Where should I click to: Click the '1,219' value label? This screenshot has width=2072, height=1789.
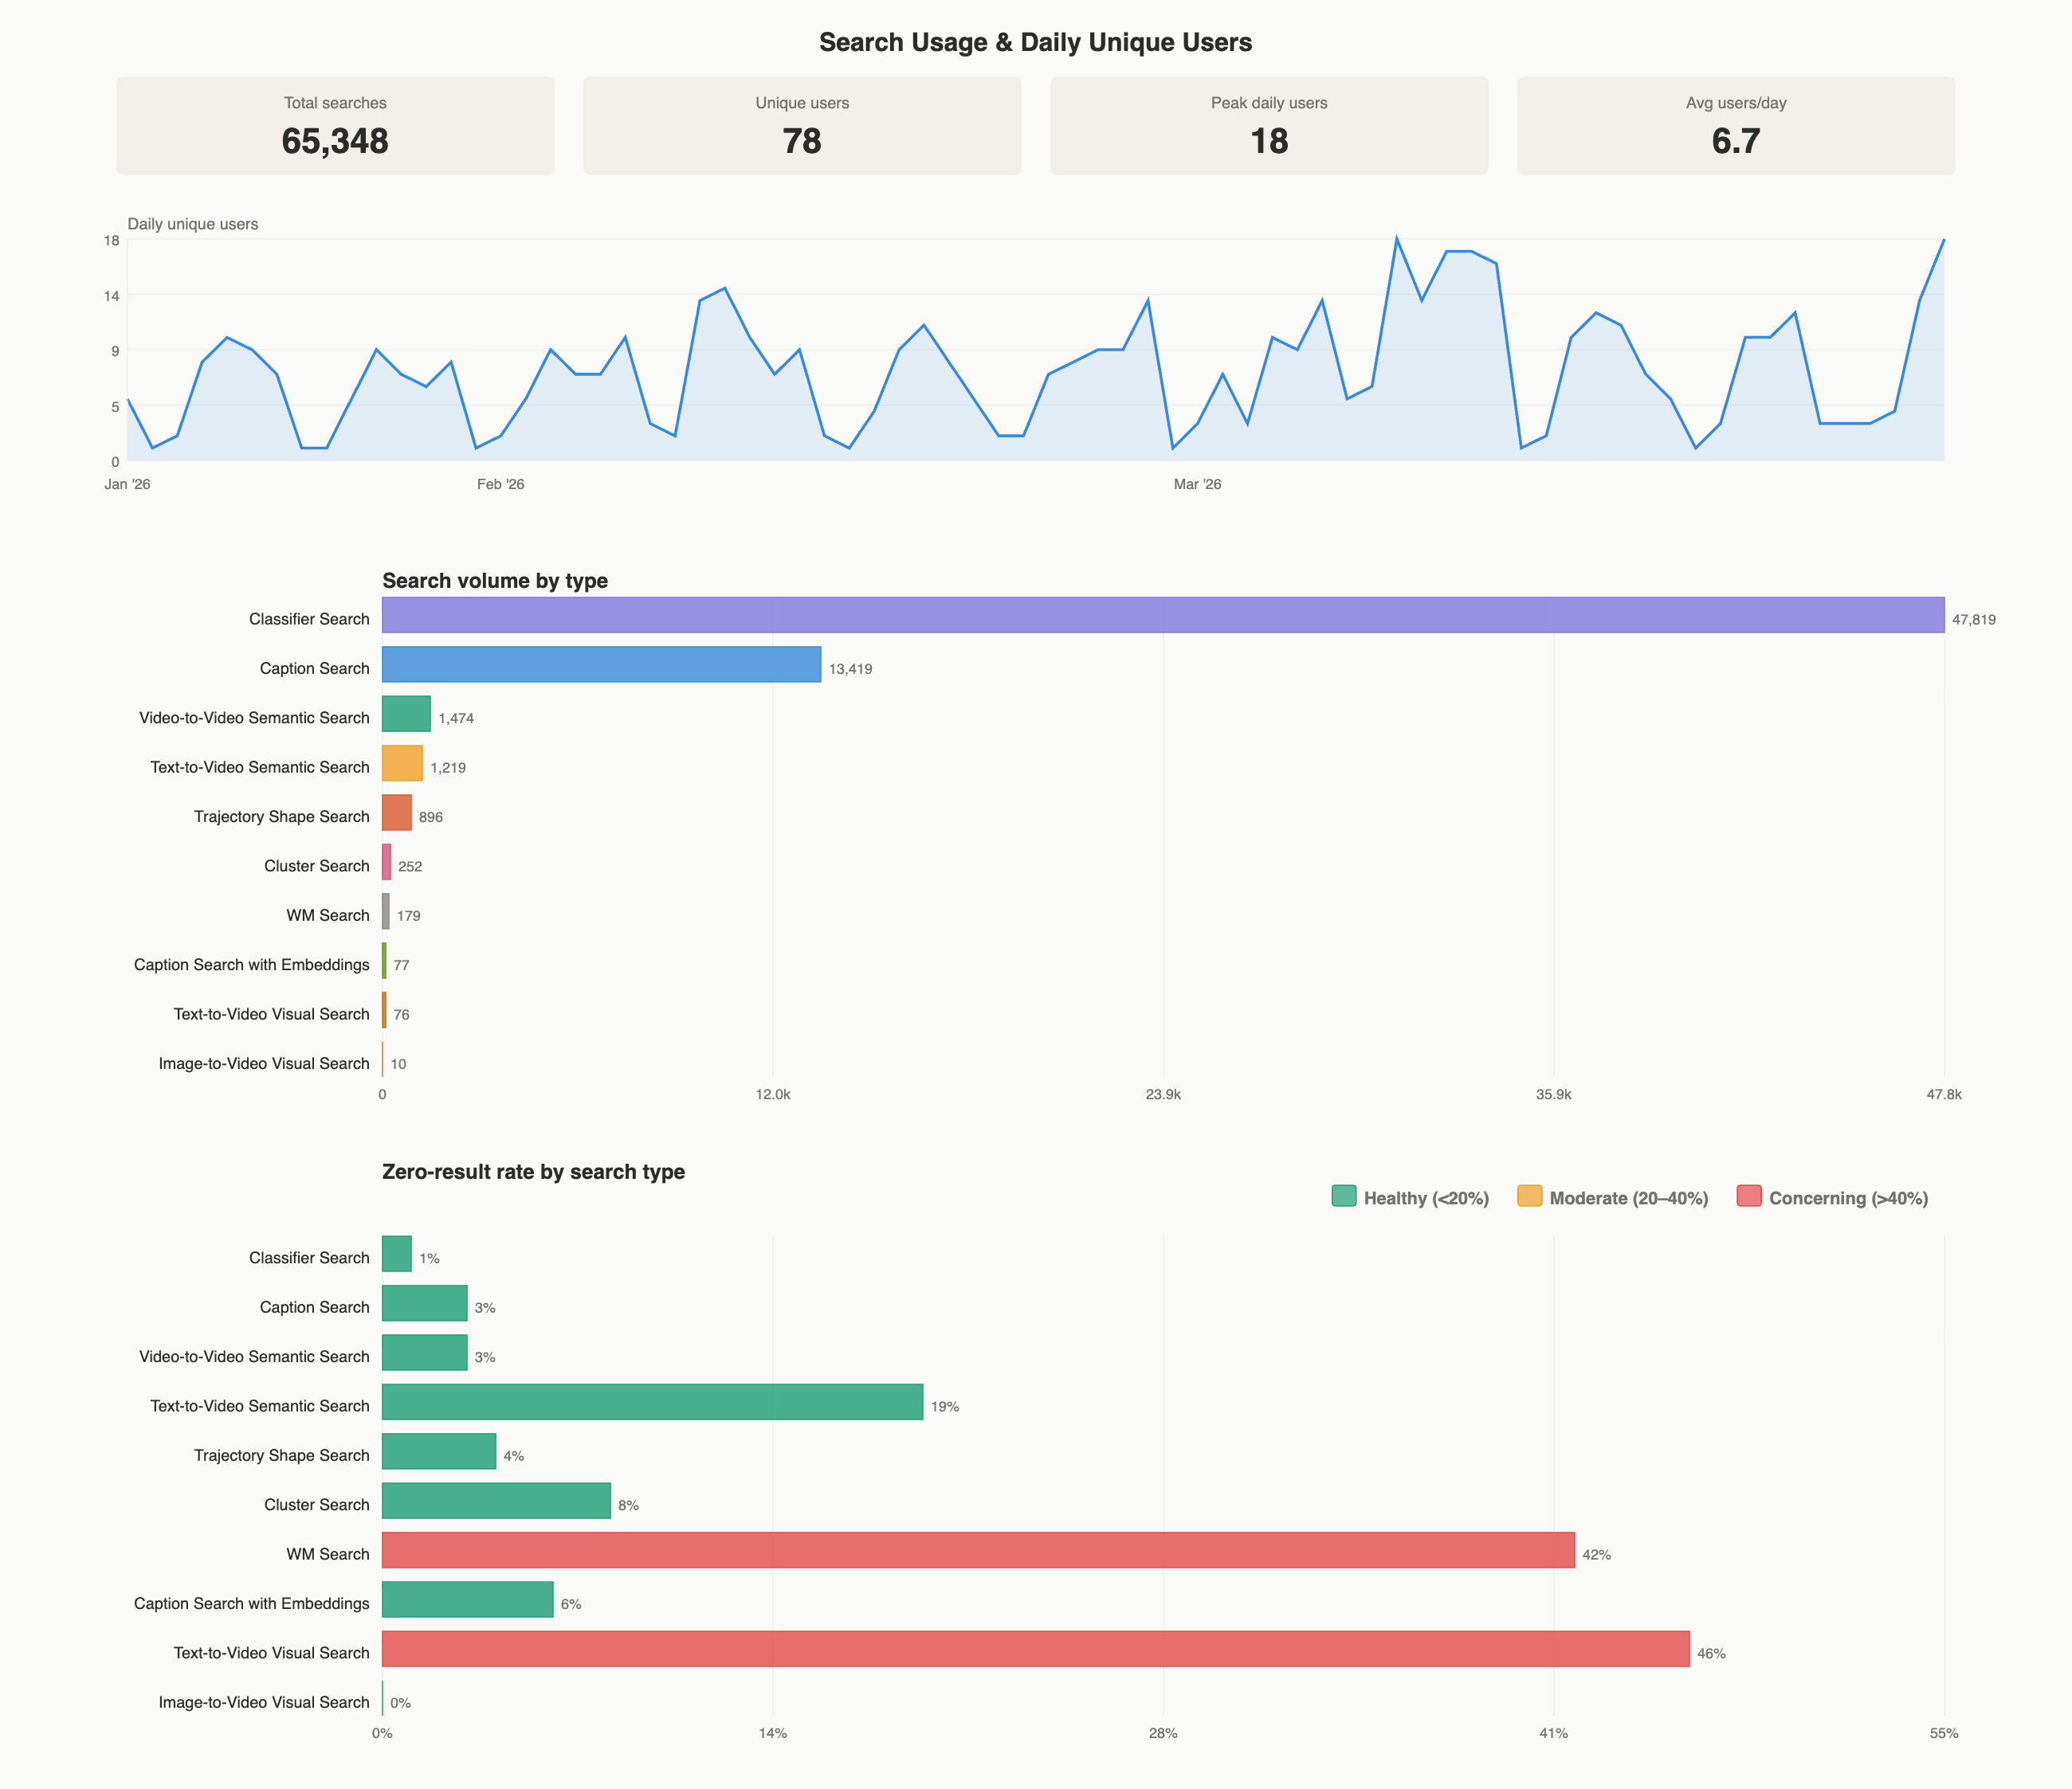(x=448, y=769)
